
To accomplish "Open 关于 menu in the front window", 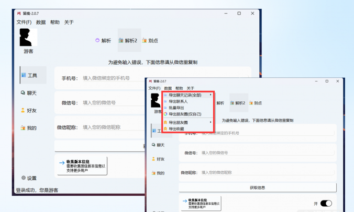I will 191,88.
